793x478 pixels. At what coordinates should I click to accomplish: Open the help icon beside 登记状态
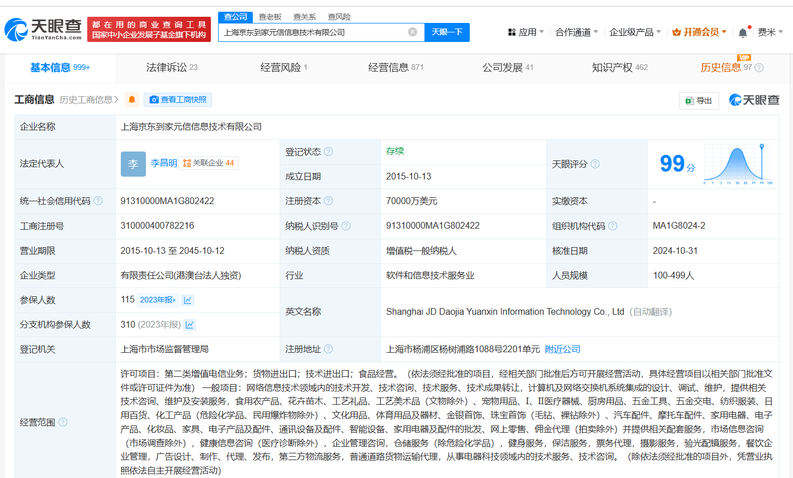(x=328, y=152)
